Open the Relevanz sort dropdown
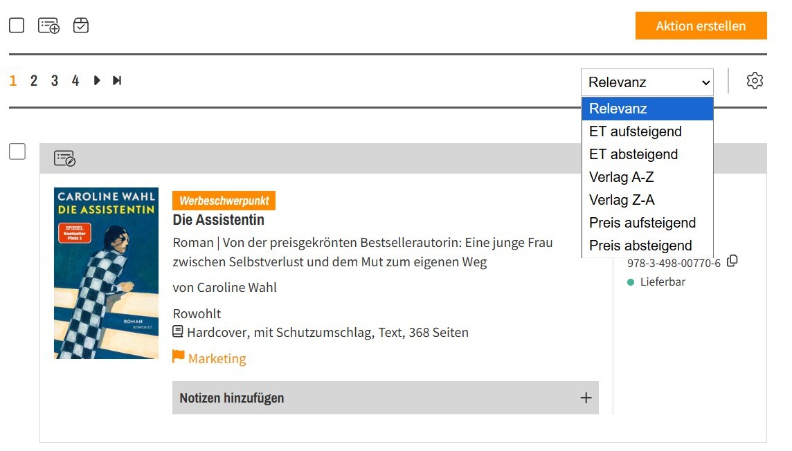 click(647, 82)
